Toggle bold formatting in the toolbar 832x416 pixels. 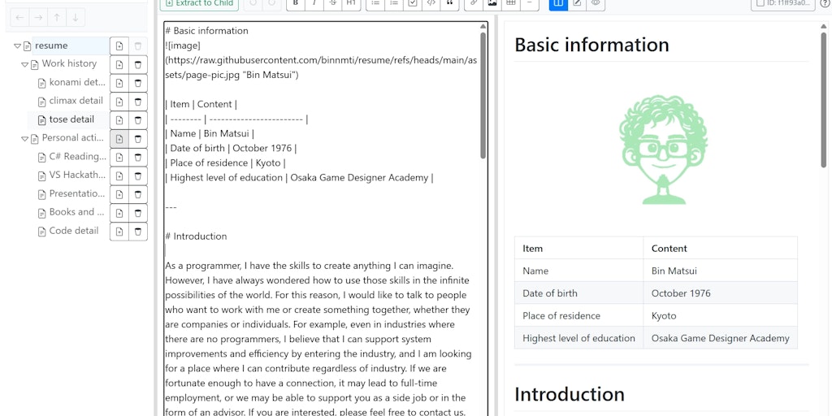pos(296,2)
